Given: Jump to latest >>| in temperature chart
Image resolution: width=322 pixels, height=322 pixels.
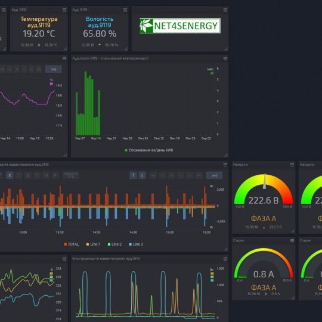Looking at the screenshot, I should (54, 69).
